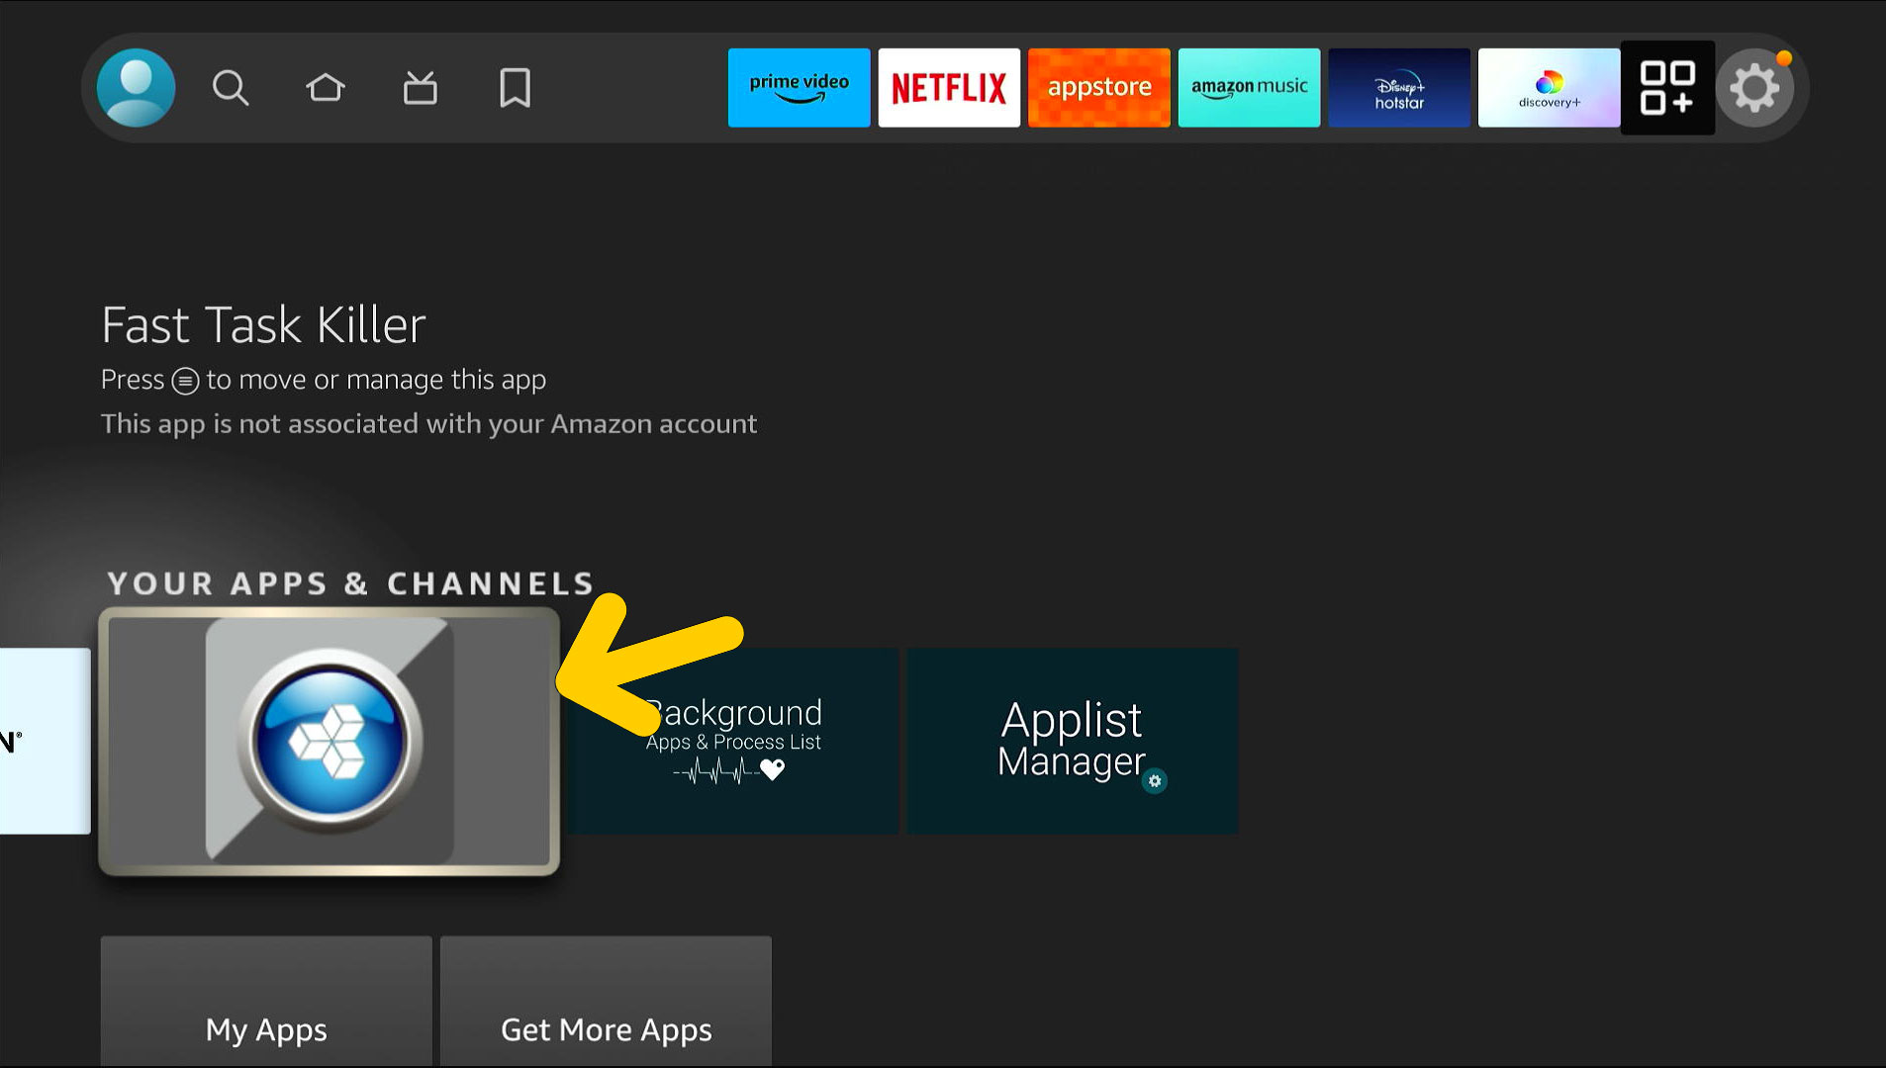
Task: Open the Live TV icon
Action: coord(421,88)
